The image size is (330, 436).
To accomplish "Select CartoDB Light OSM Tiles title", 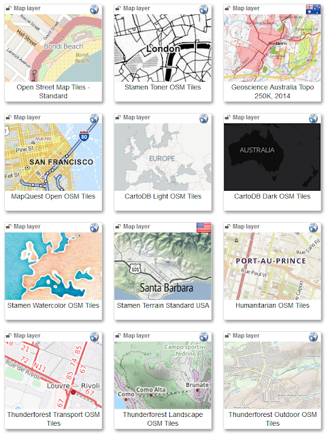I will point(163,196).
